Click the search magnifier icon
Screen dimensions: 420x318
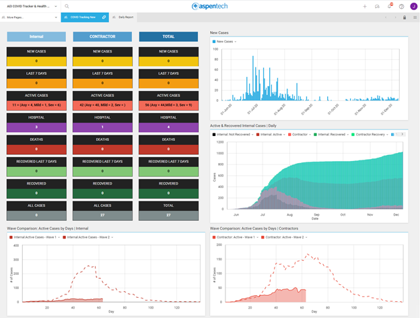pos(67,6)
